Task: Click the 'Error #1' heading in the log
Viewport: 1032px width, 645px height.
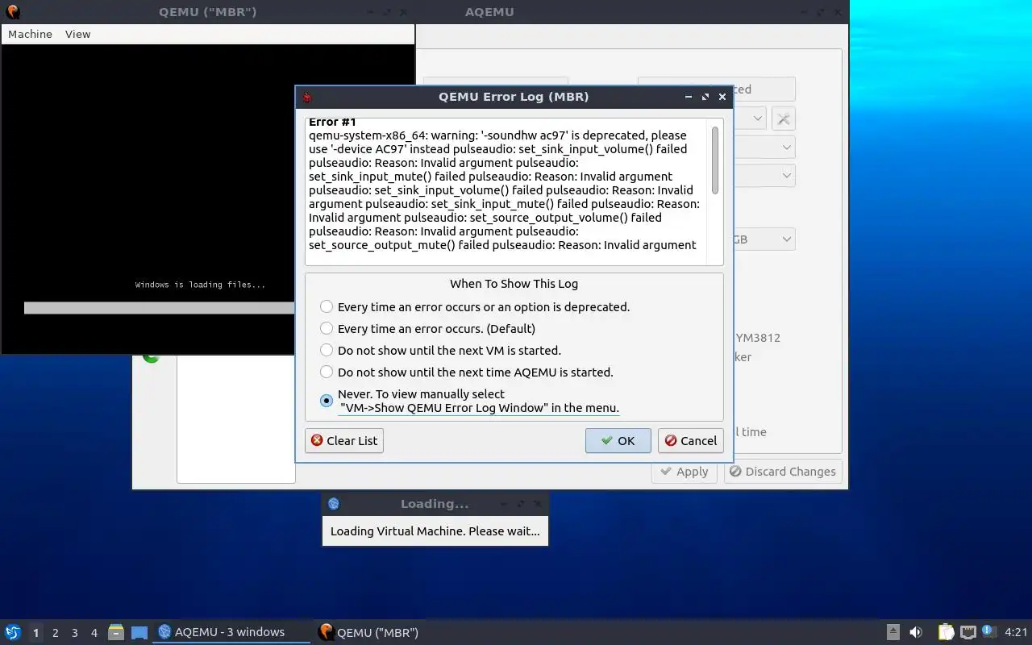Action: (x=332, y=123)
